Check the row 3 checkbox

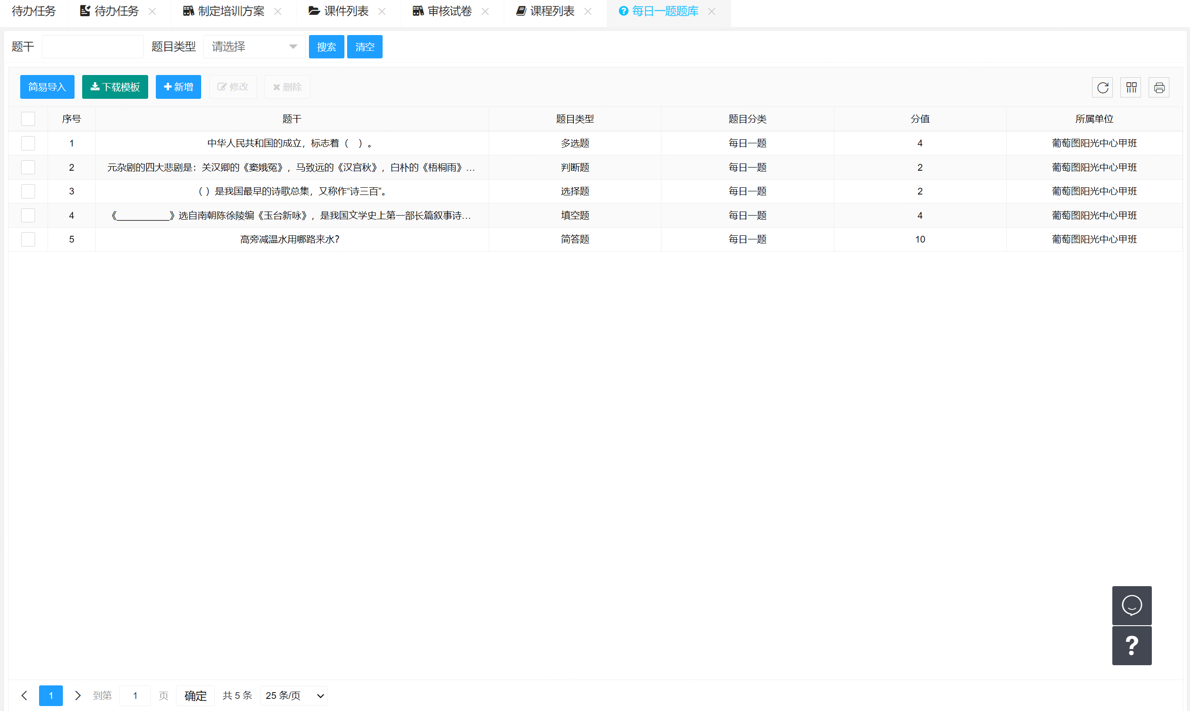click(x=28, y=191)
